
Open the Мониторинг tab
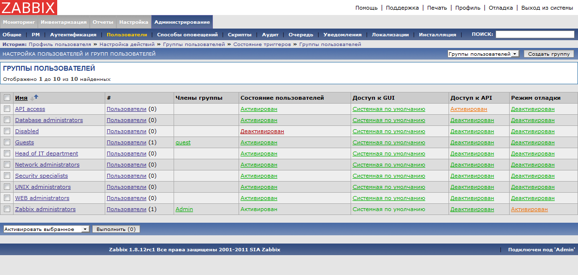(x=19, y=22)
